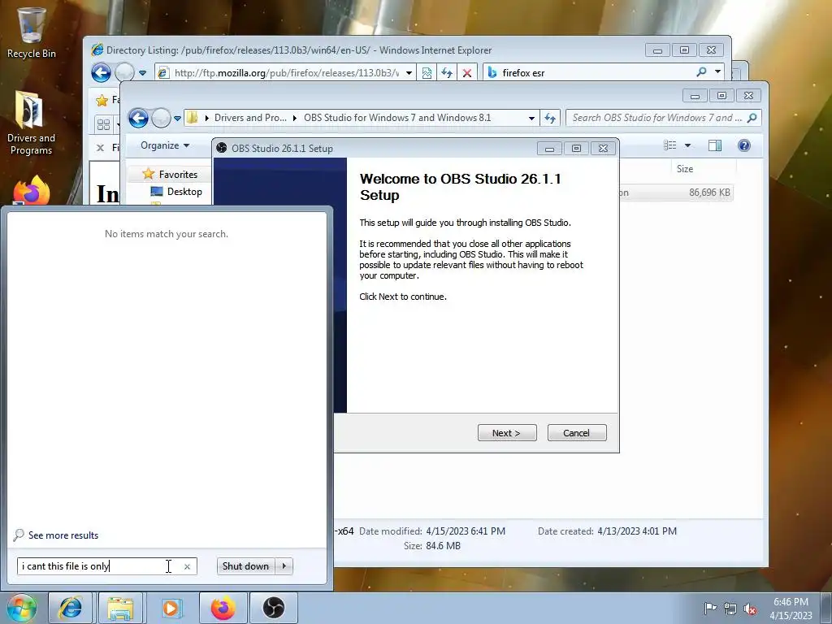Open IE search provider dropdown
The image size is (832, 624).
pyautogui.click(x=717, y=71)
